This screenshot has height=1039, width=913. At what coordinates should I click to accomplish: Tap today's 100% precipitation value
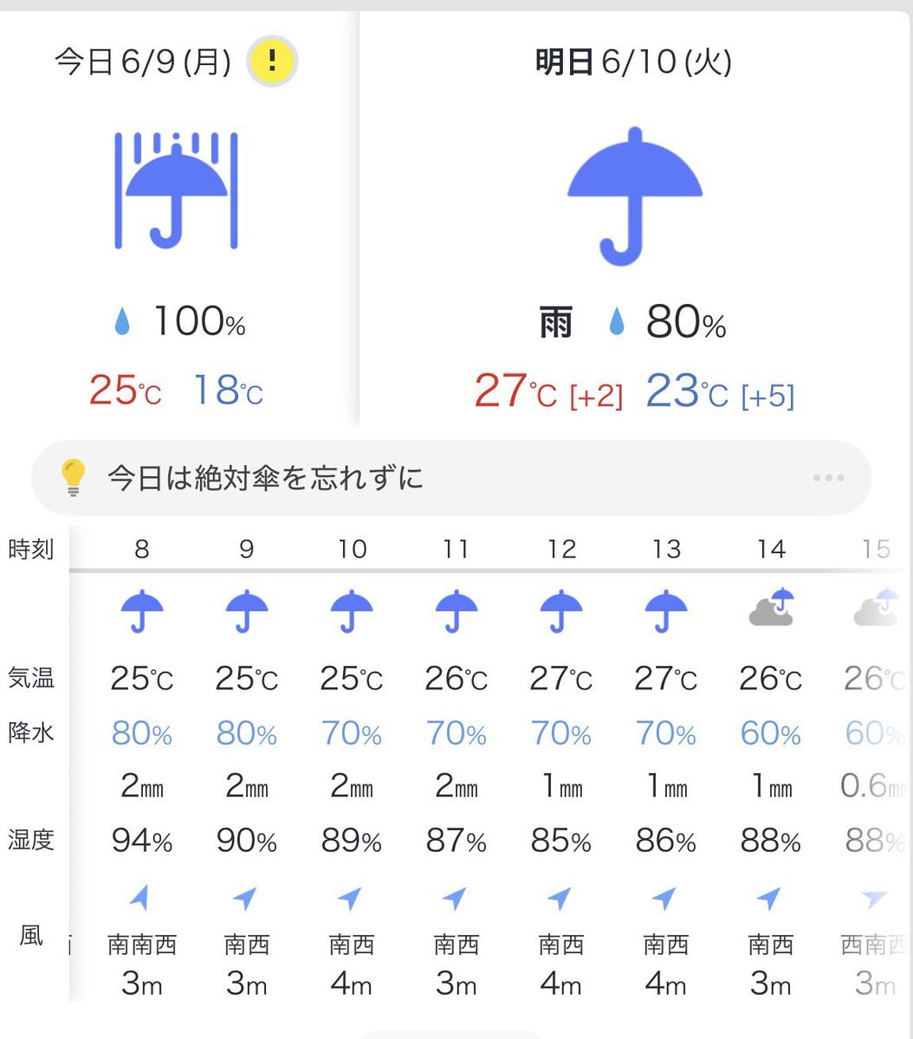click(x=199, y=322)
